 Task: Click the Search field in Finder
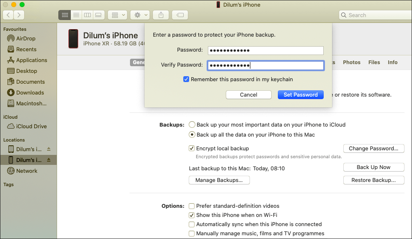click(x=375, y=15)
